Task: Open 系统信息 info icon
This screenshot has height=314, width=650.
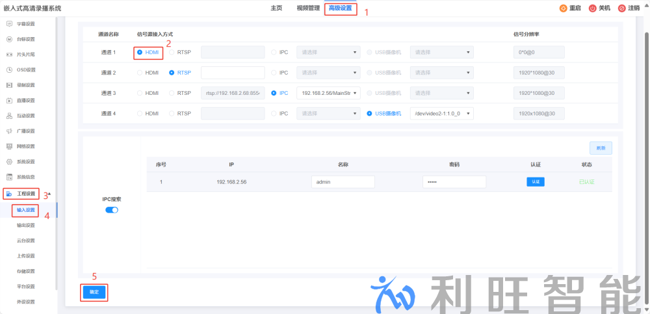Action: 9,177
